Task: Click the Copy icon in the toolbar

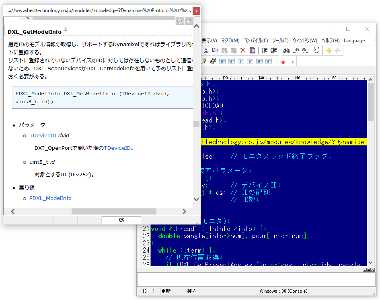Action: coord(215,51)
